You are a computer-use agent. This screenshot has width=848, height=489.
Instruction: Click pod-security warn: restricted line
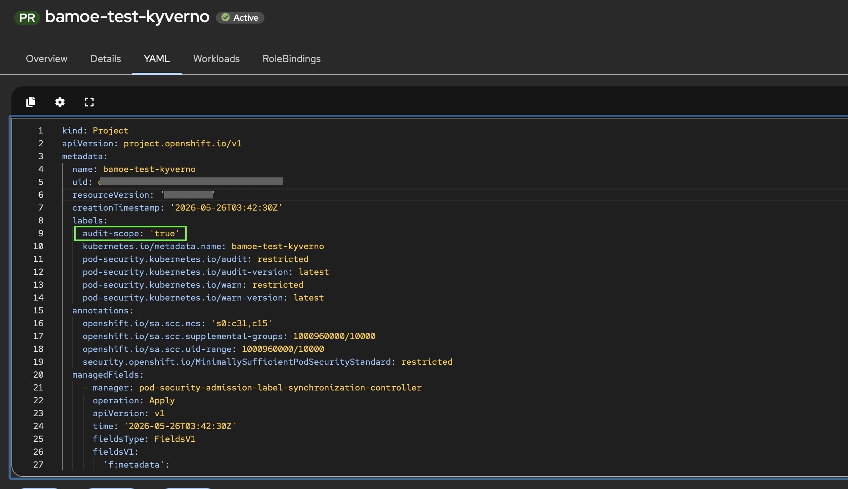[193, 285]
